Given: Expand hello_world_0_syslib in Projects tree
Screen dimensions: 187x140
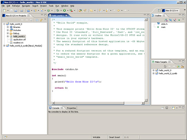Looking at the screenshot, I should 4,46.
